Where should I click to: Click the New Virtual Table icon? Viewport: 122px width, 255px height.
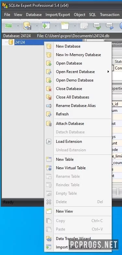[49, 168]
